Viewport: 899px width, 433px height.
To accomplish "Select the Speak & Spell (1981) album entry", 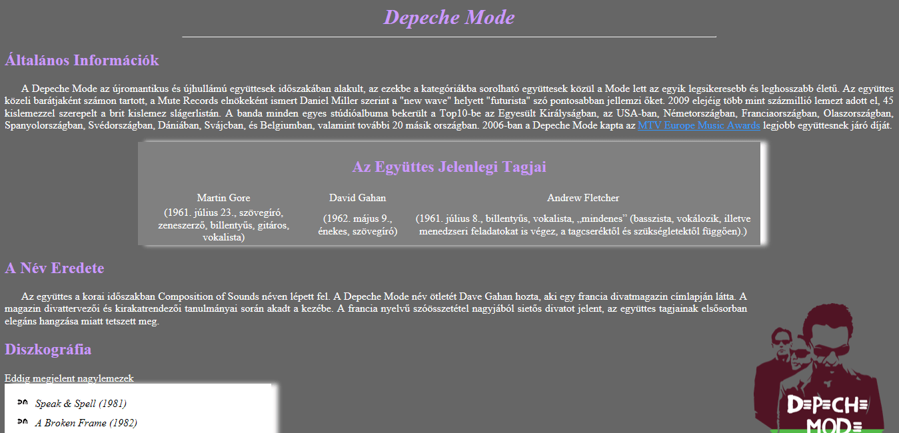I will tap(81, 404).
